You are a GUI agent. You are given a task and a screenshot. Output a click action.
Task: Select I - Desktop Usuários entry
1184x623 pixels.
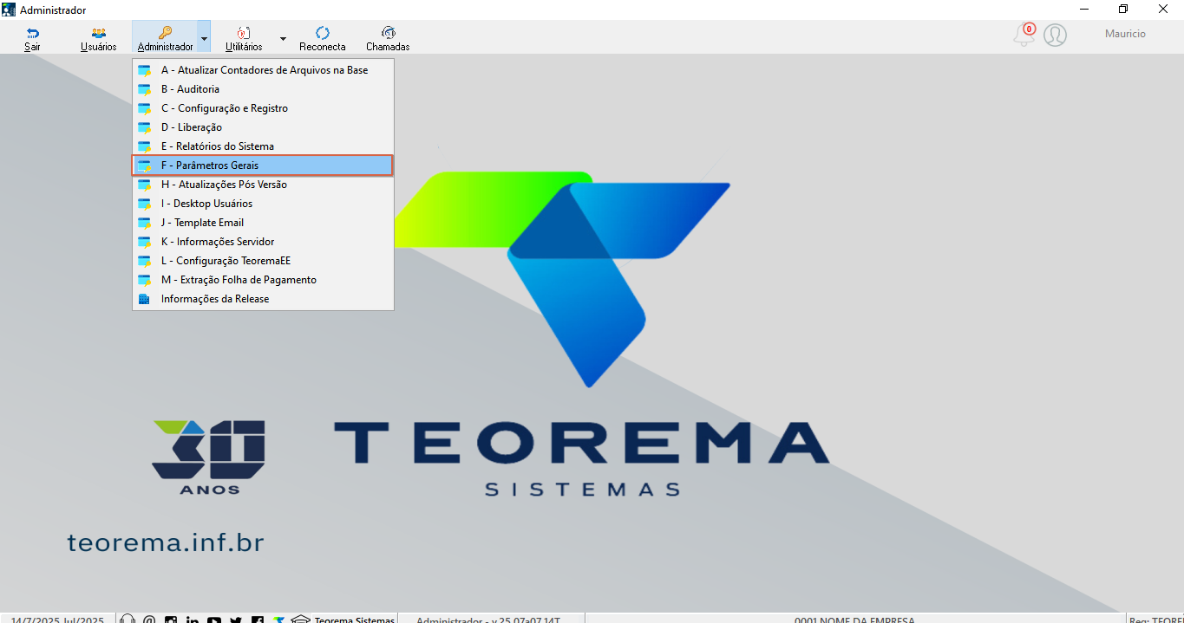263,204
